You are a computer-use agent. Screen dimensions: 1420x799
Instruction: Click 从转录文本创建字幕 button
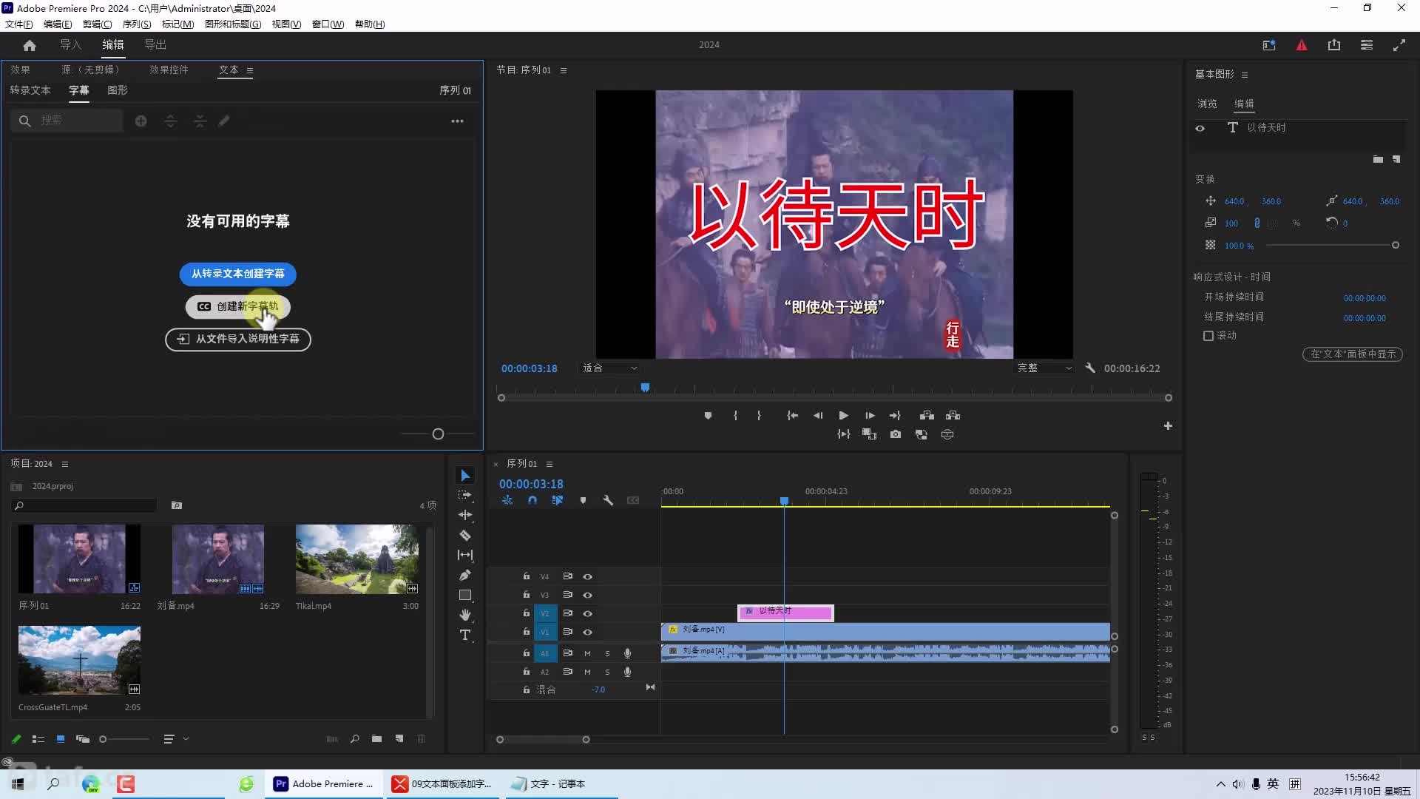[237, 274]
